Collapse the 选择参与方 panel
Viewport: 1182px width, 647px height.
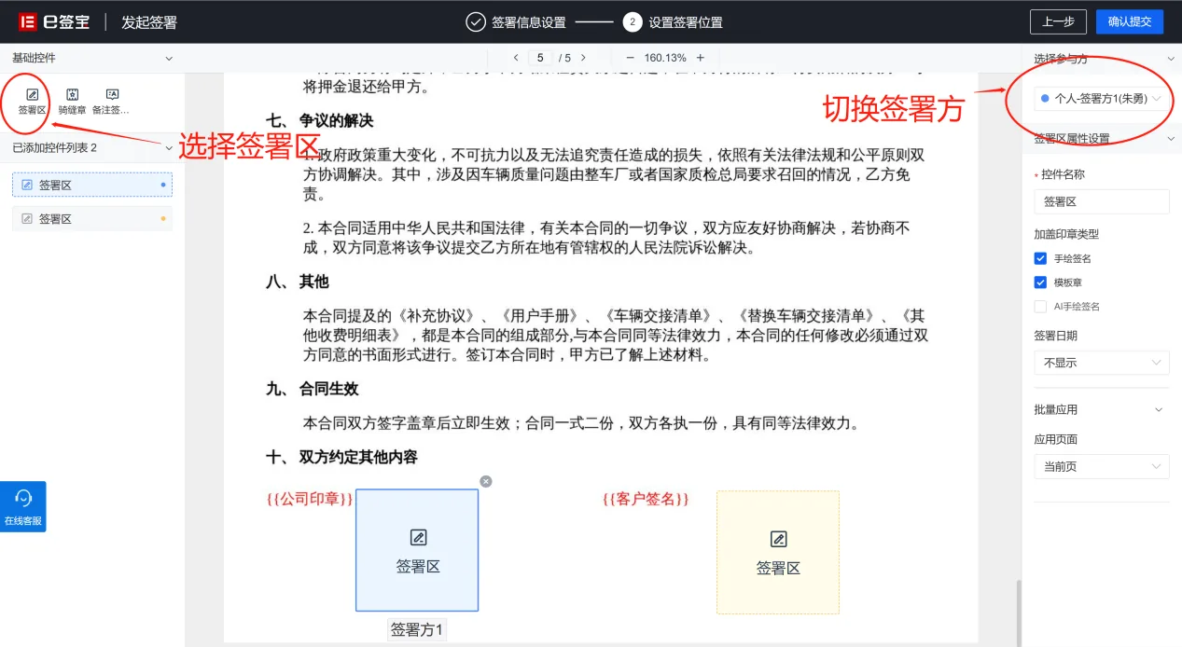(x=1171, y=59)
